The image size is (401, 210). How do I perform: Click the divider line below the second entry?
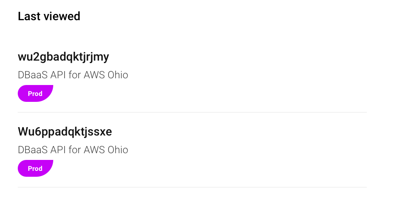click(192, 187)
